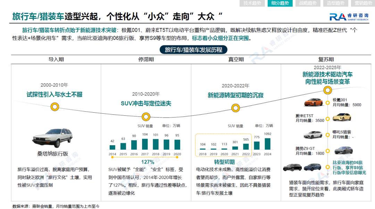
Task: Select the text 月均销量：5900
Action: [347, 105]
